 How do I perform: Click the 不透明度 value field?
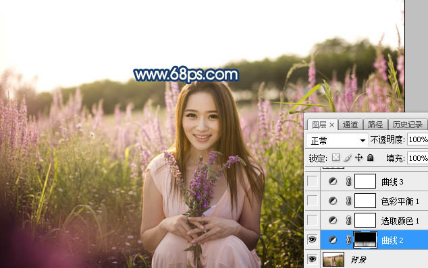[x=417, y=139]
